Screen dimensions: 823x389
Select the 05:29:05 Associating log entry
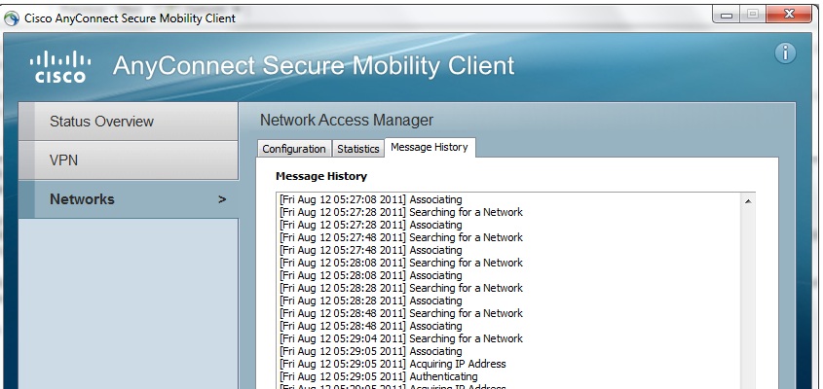(x=370, y=351)
